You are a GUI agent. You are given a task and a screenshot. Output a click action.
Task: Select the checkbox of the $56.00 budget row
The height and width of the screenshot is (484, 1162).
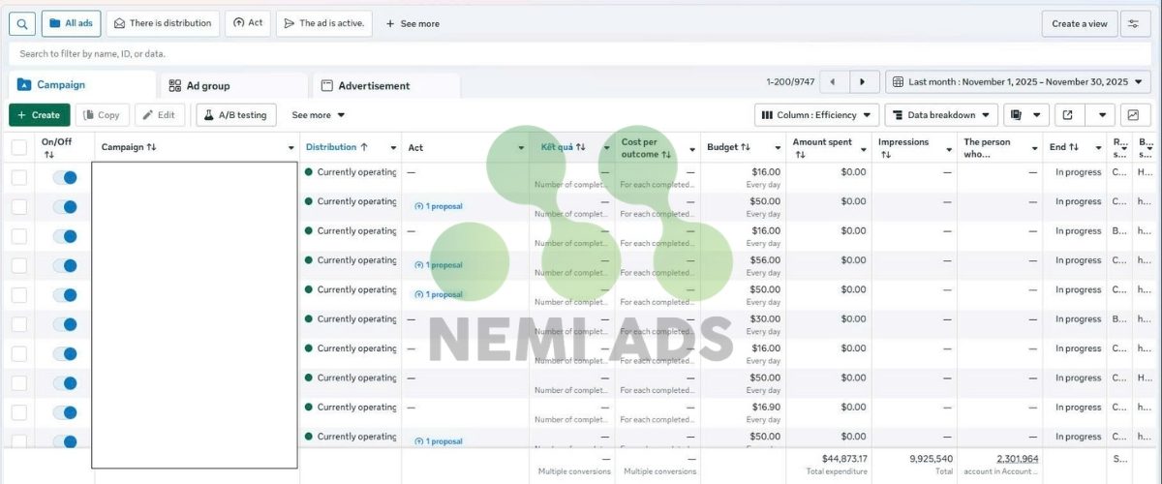pyautogui.click(x=19, y=265)
